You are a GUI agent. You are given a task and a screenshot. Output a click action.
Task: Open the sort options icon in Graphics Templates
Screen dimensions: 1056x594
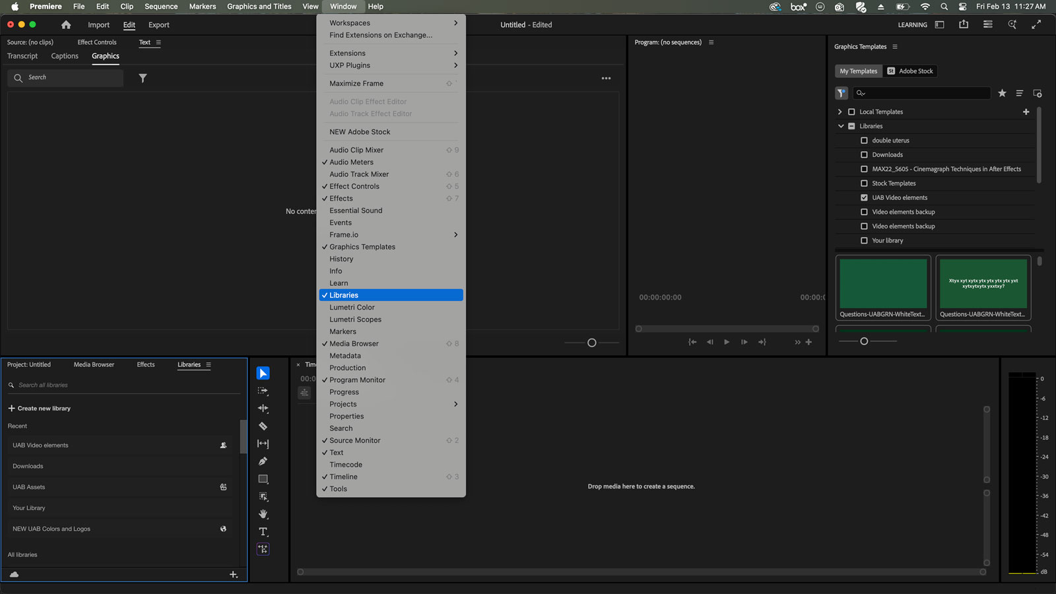point(1020,93)
